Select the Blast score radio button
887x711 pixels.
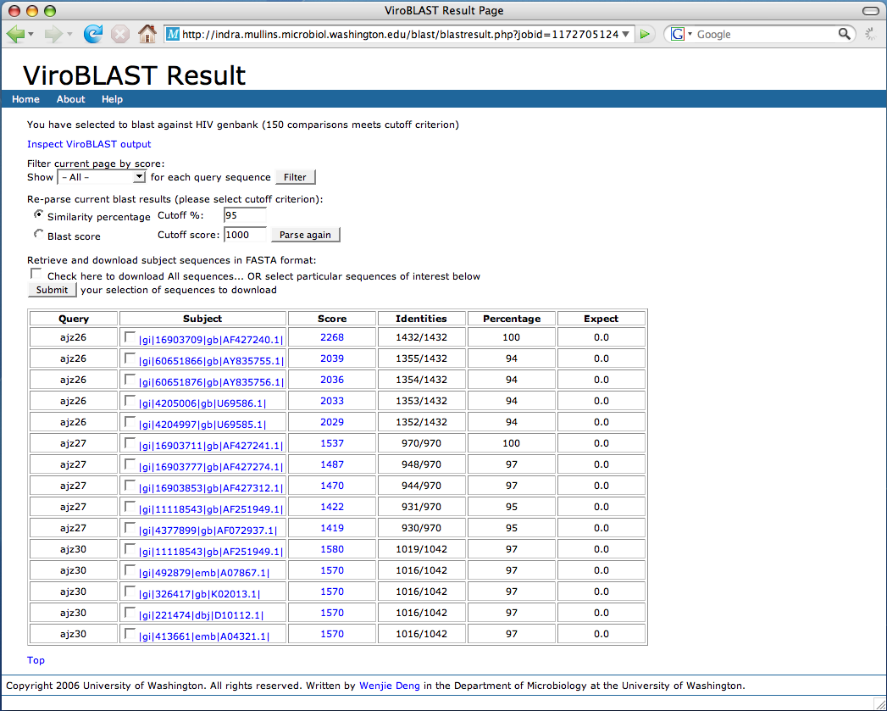point(37,234)
